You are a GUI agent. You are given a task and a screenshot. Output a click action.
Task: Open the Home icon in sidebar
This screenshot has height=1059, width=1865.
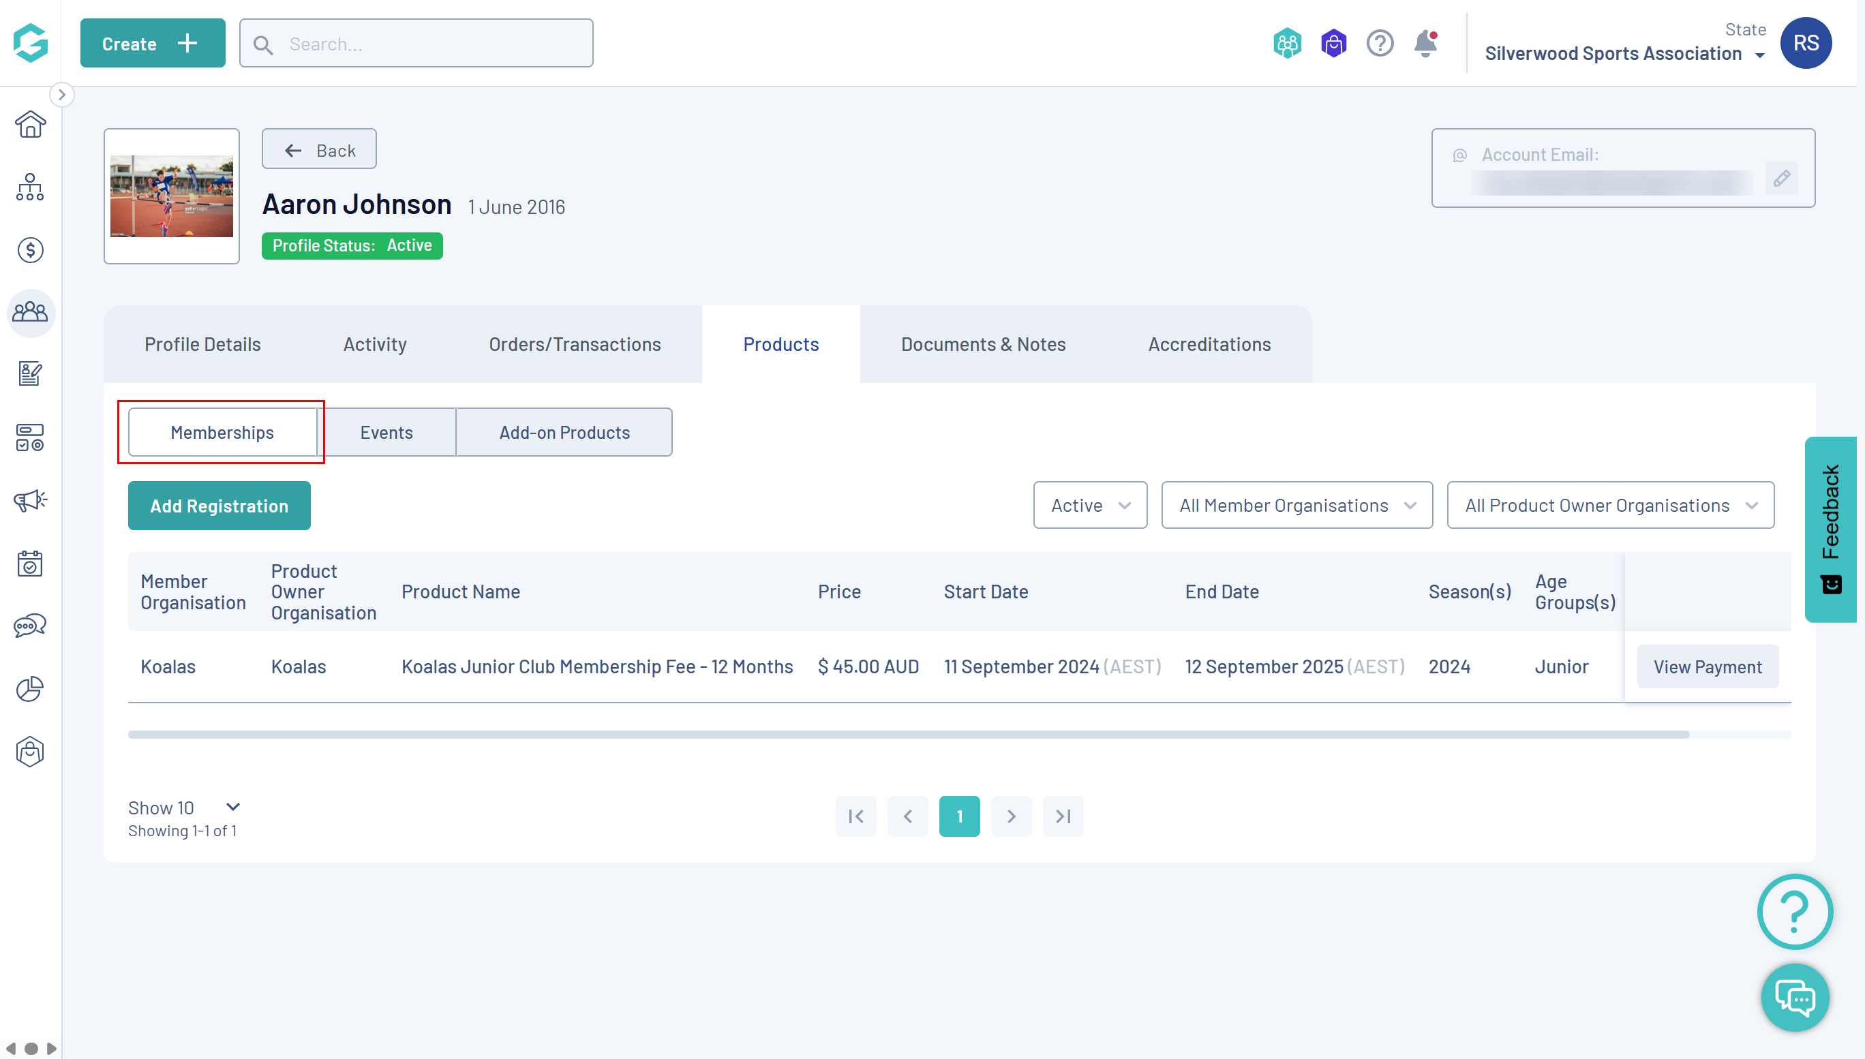tap(30, 125)
